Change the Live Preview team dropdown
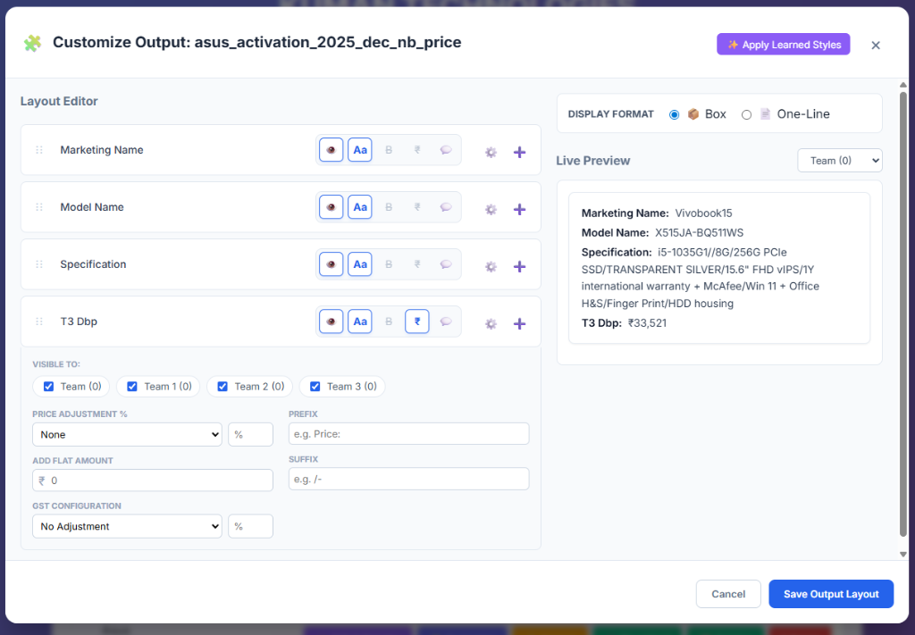Viewport: 915px width, 635px height. point(839,159)
